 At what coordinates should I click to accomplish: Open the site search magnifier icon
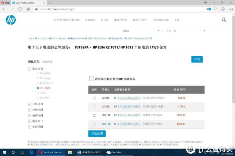tap(224, 20)
